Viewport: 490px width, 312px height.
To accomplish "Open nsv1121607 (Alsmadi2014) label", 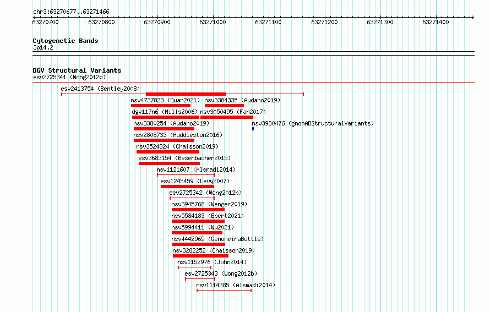I will tap(196, 169).
